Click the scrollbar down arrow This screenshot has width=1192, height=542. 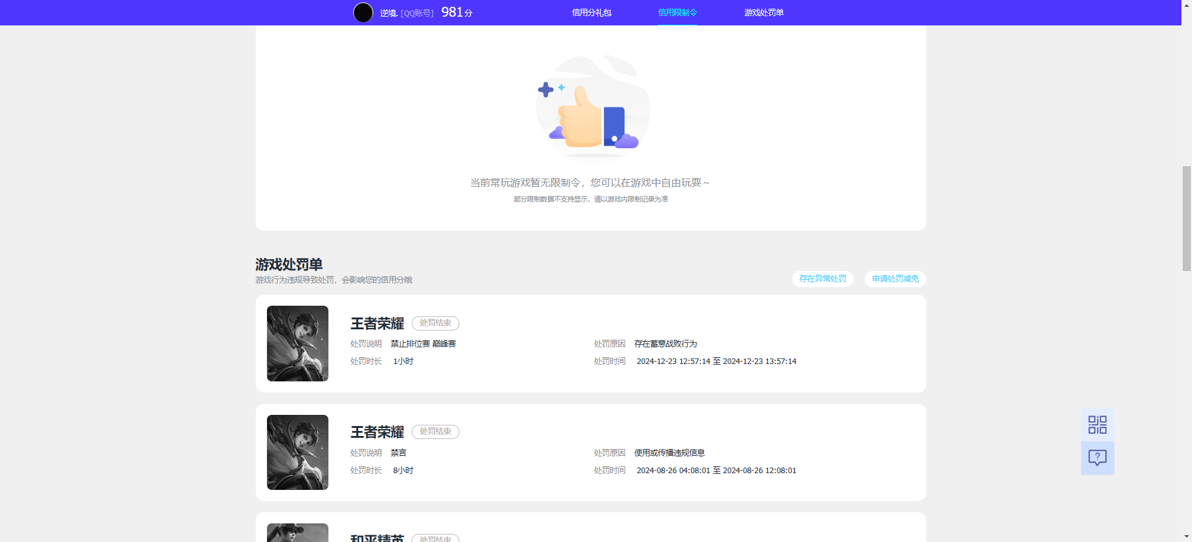click(1186, 536)
